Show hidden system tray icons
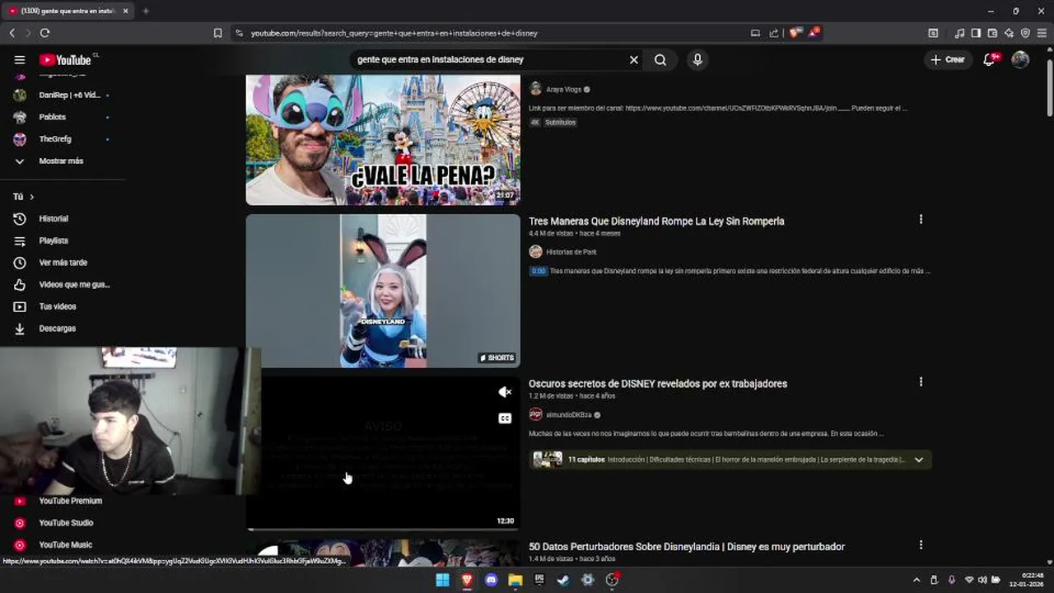This screenshot has width=1054, height=593. click(916, 580)
